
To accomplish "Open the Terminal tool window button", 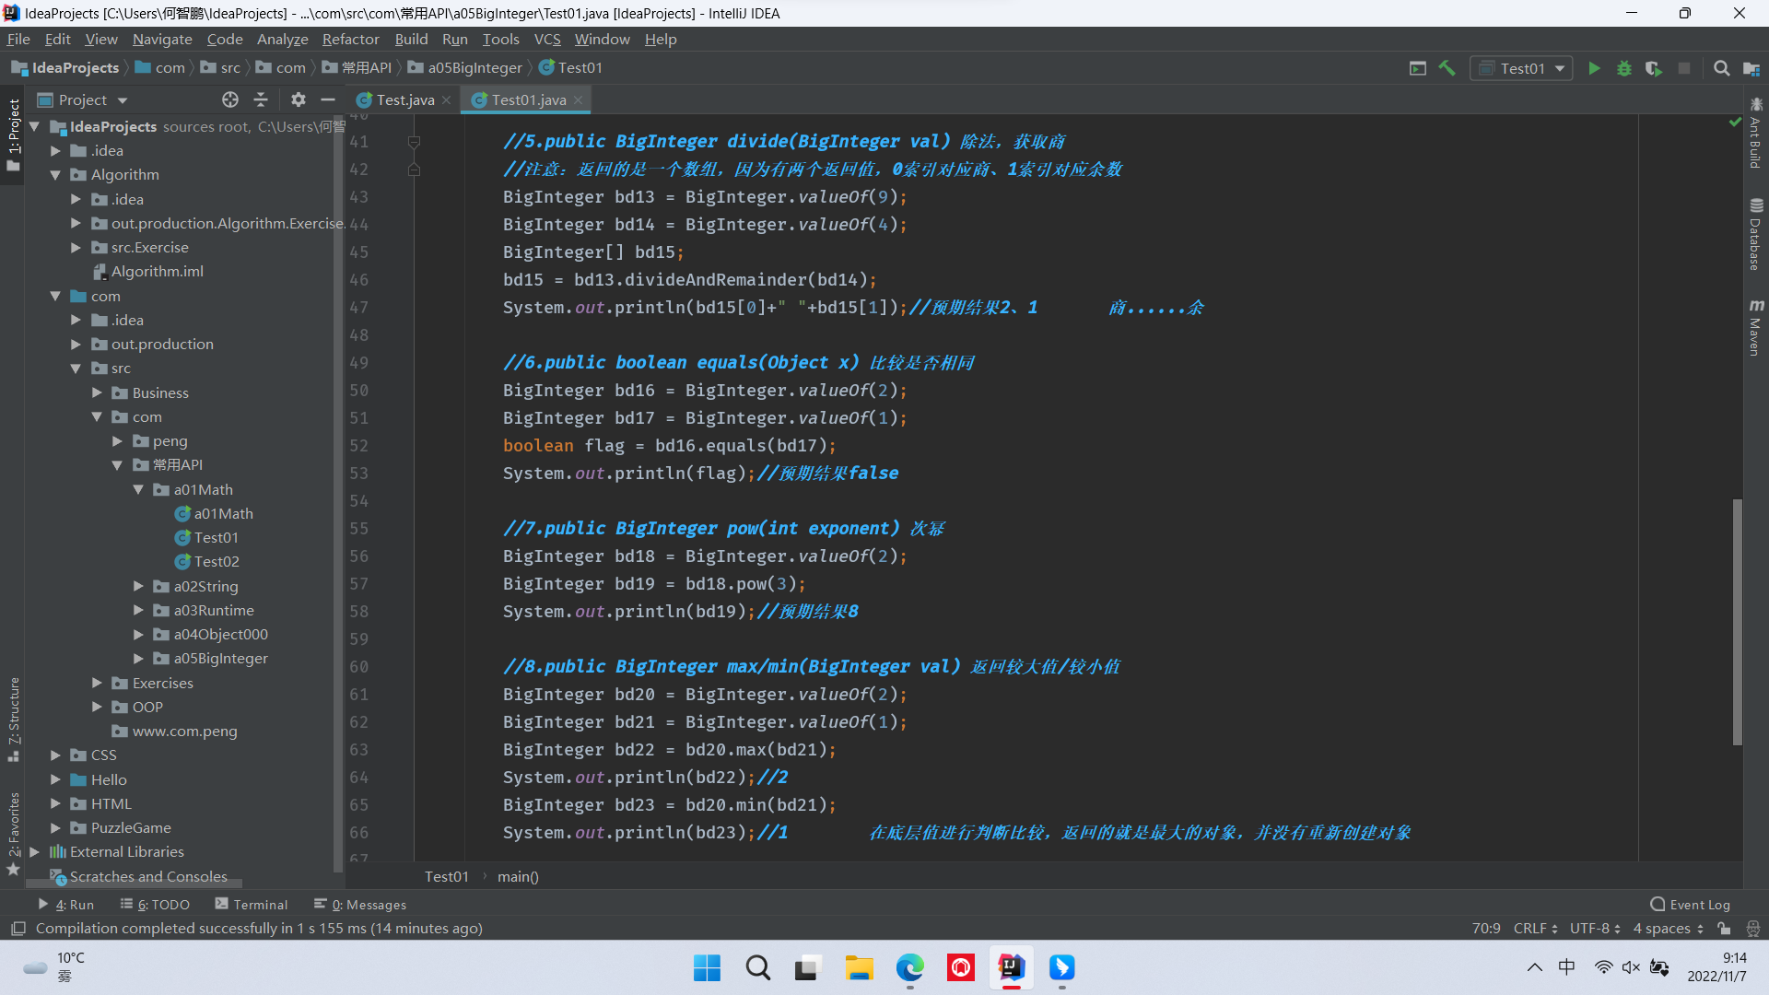I will (x=251, y=905).
